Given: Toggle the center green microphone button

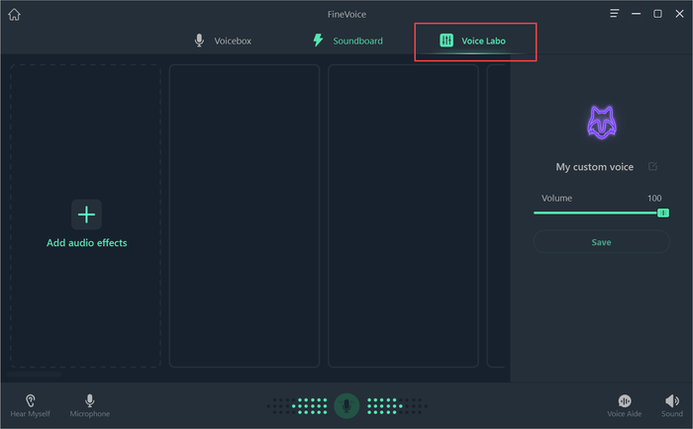Looking at the screenshot, I should pos(346,405).
